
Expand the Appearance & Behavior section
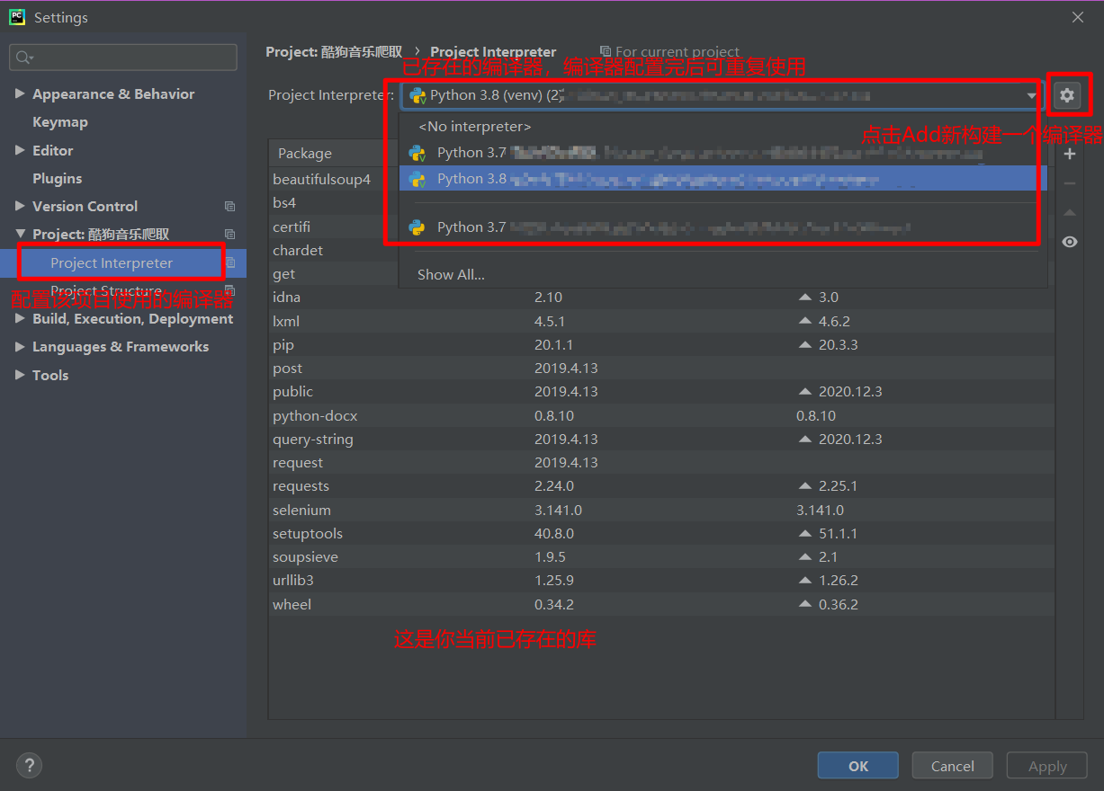coord(20,93)
